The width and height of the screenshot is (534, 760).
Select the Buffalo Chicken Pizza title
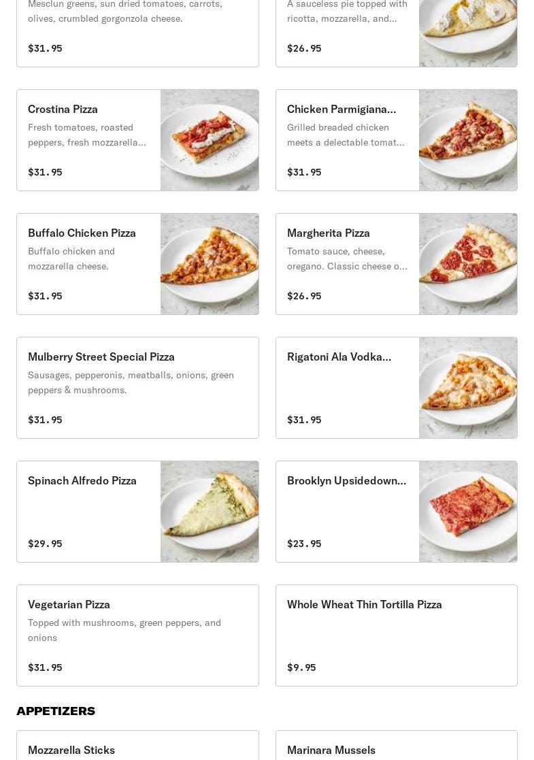pyautogui.click(x=82, y=233)
